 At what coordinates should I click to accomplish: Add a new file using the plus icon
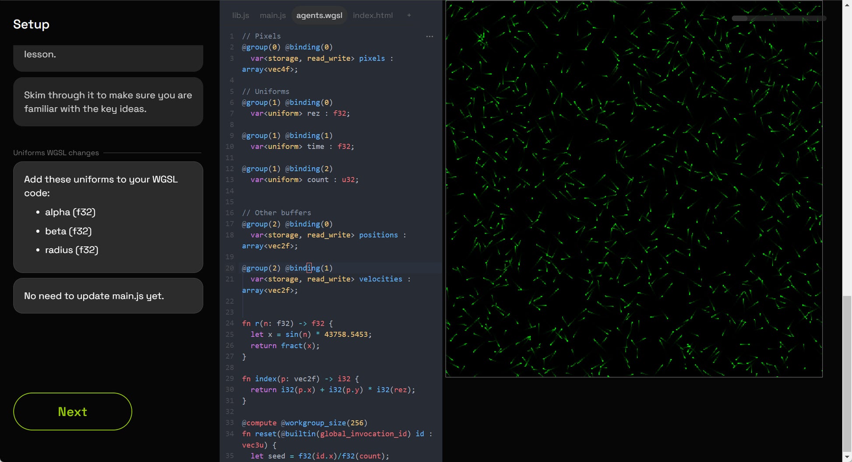click(x=409, y=15)
